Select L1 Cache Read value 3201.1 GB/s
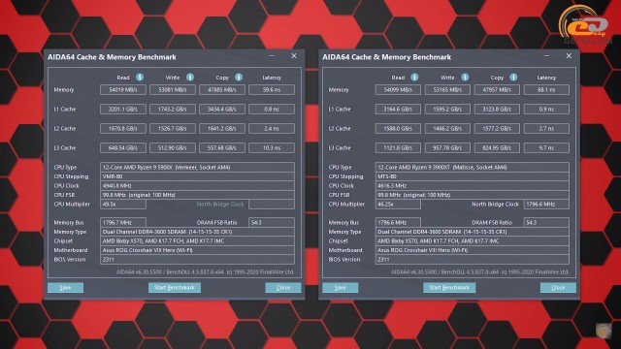 point(123,110)
